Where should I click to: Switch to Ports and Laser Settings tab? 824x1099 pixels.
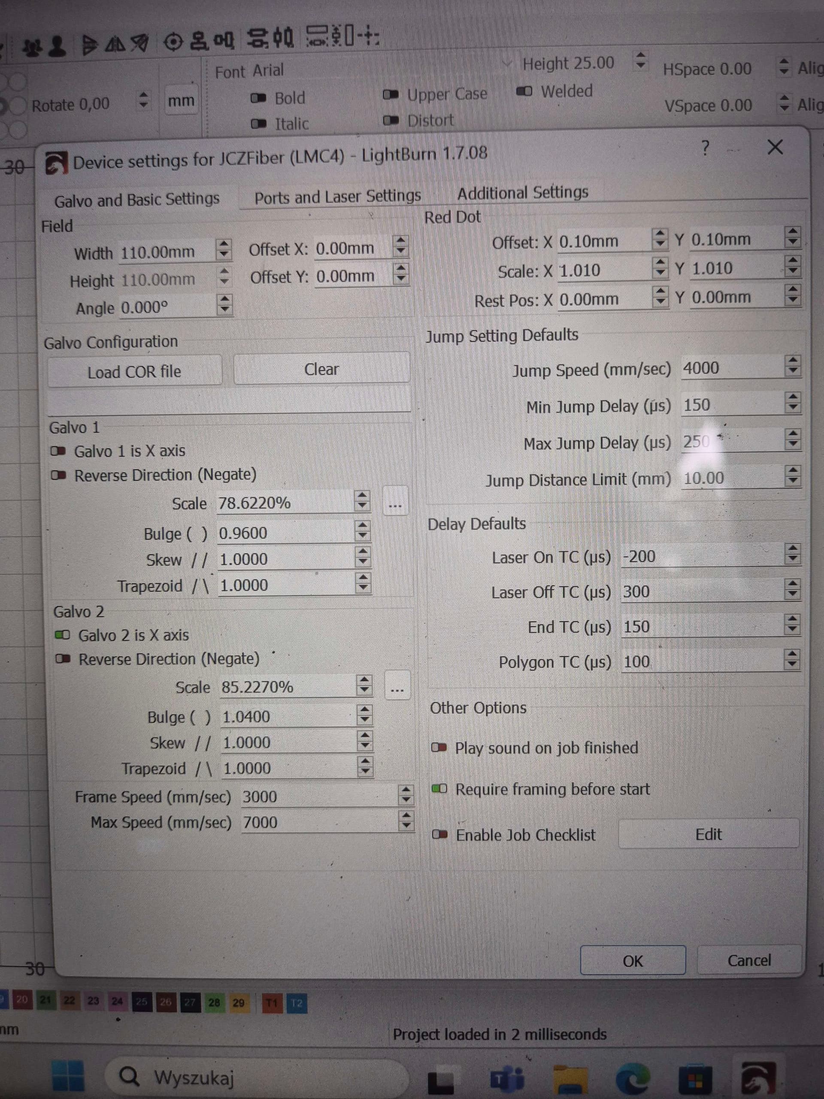click(338, 197)
